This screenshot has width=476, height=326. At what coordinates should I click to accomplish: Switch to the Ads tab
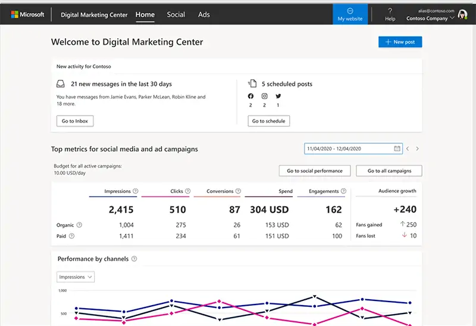[x=204, y=14]
